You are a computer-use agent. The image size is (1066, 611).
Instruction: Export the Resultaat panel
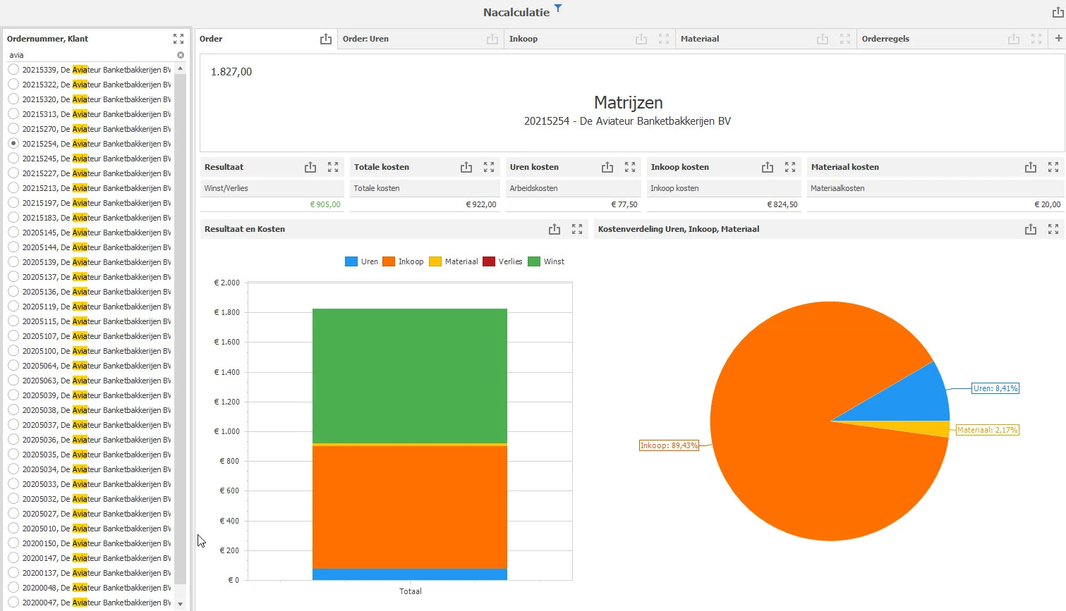coord(310,167)
